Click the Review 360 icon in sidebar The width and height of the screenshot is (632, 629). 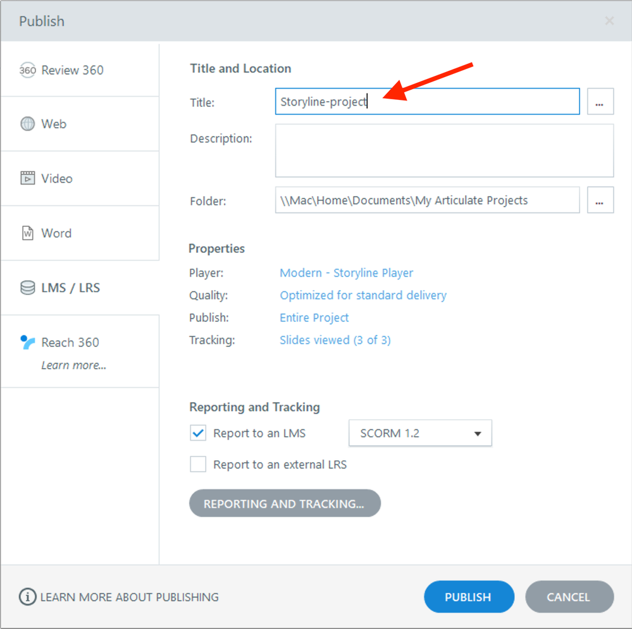[27, 70]
